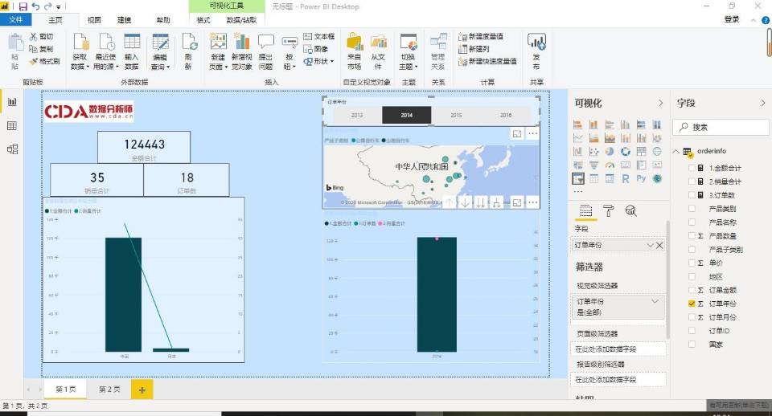
Task: Choose the treemap visual
Action: (x=641, y=152)
